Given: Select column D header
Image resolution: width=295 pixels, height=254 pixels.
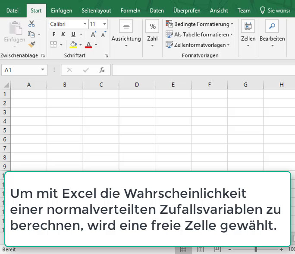Looking at the screenshot, I should [x=137, y=85].
